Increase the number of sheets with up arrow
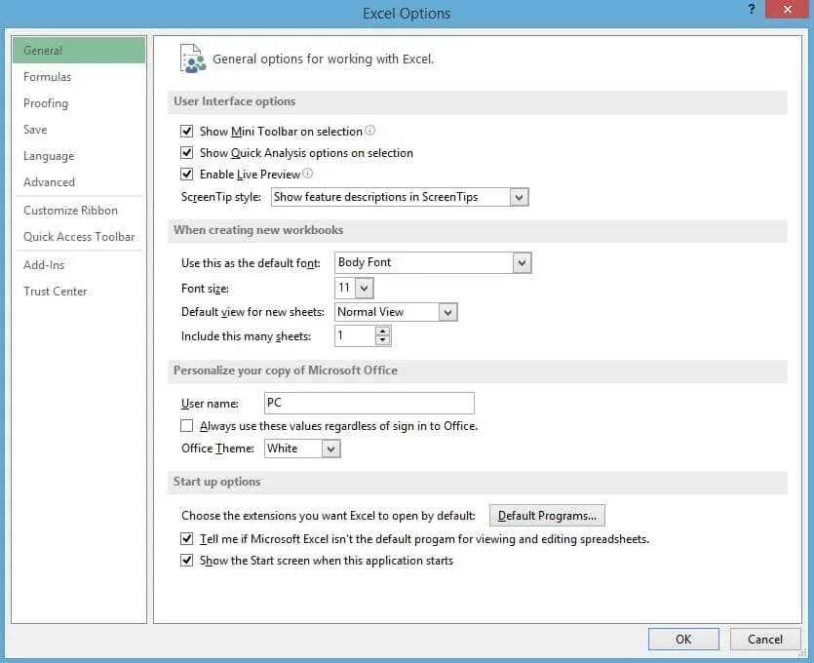The image size is (814, 663). click(x=382, y=331)
